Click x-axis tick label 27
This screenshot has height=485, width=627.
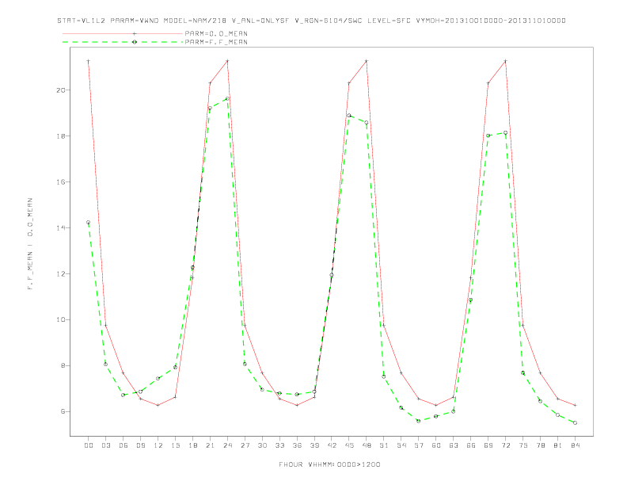245,445
